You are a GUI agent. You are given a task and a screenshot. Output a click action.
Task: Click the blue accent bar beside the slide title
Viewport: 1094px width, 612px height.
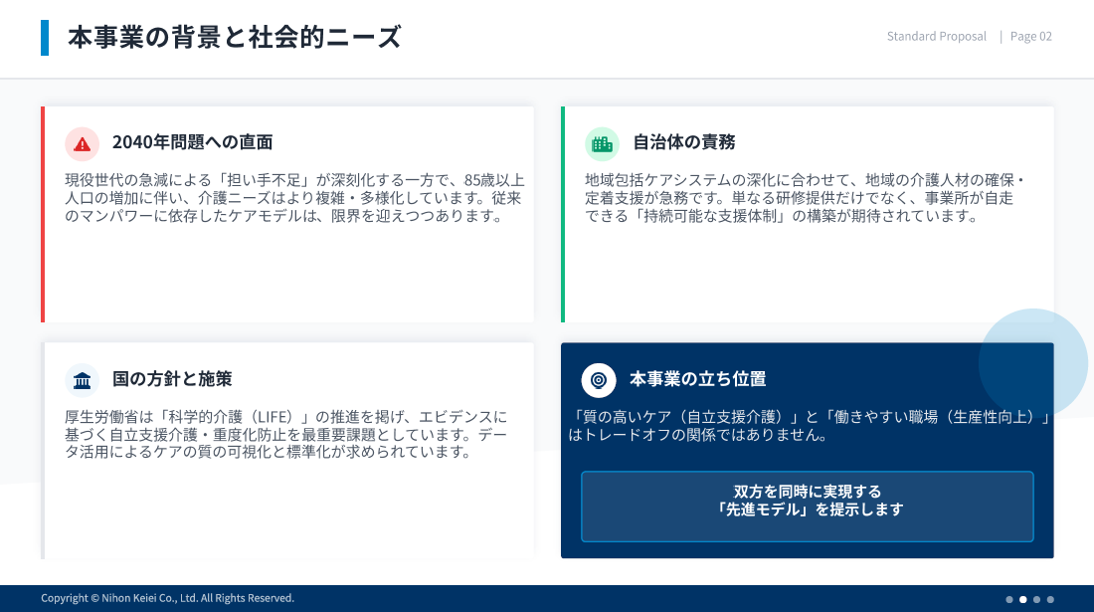45,38
